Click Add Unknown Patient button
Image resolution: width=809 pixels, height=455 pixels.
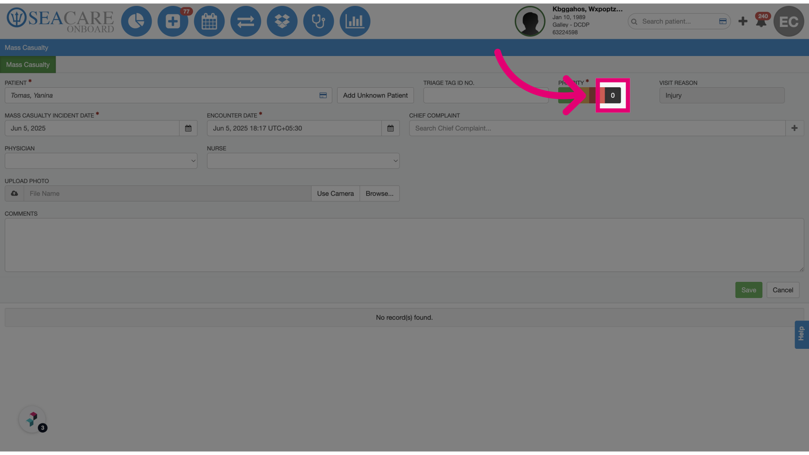375,96
